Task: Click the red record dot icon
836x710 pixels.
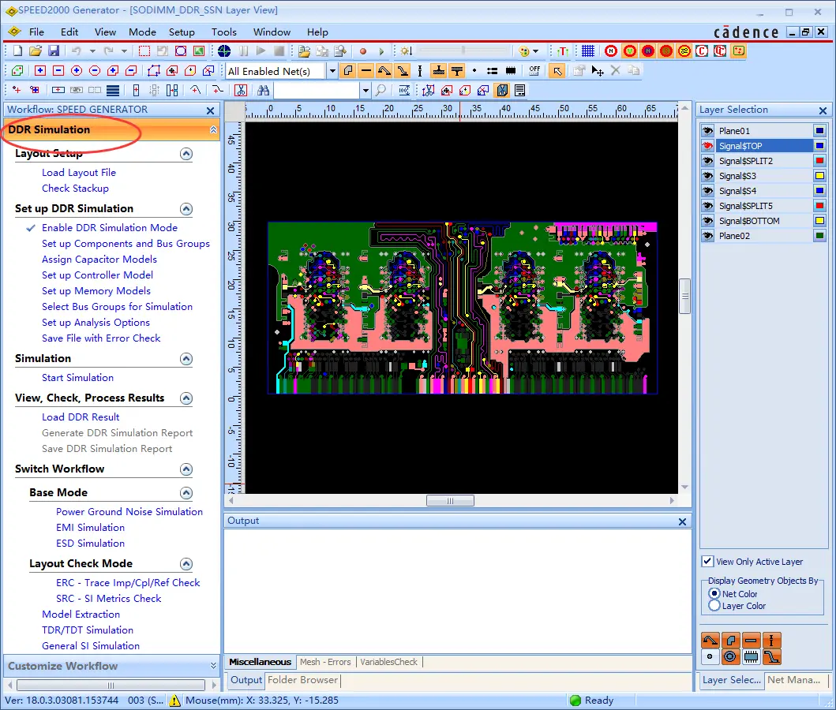Action: click(x=363, y=51)
